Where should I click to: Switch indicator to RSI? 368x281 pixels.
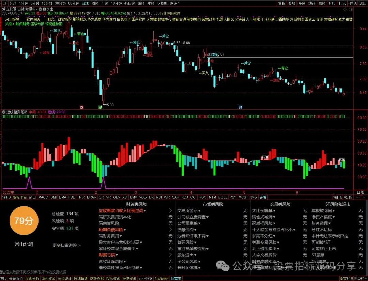coord(159,197)
